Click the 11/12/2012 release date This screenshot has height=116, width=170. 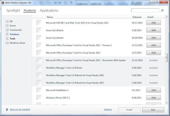137,45
